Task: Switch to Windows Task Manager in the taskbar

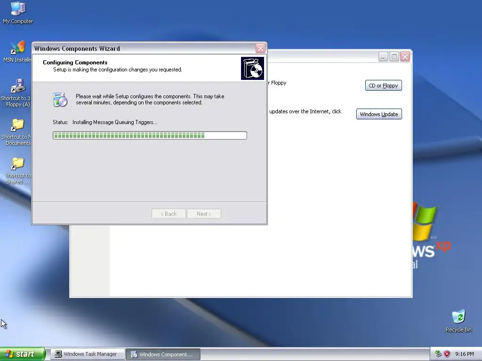Action: (88, 354)
